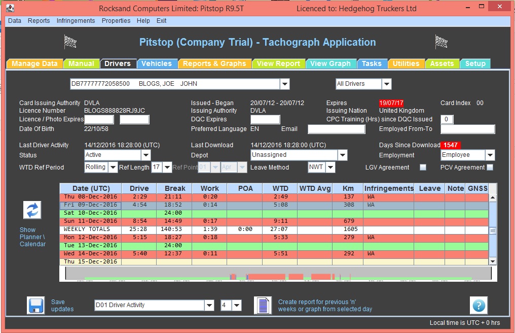The height and width of the screenshot is (333, 515).
Task: Switch to the Manage Data tab
Action: [34, 63]
